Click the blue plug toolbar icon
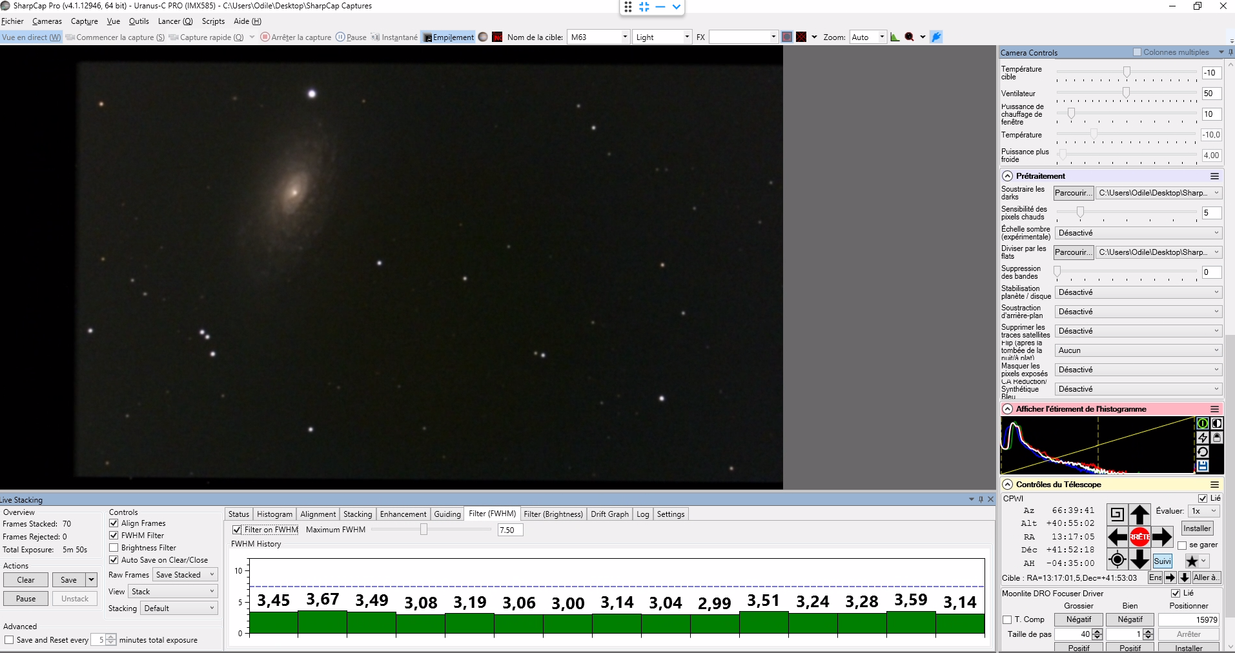 pyautogui.click(x=937, y=37)
